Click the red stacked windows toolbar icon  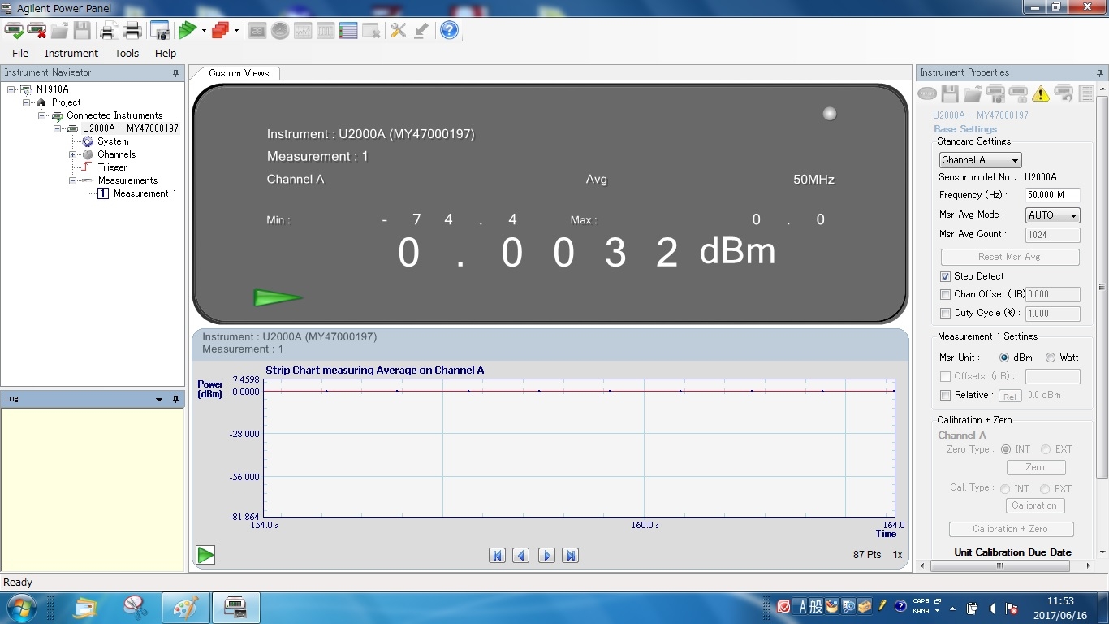click(x=220, y=31)
